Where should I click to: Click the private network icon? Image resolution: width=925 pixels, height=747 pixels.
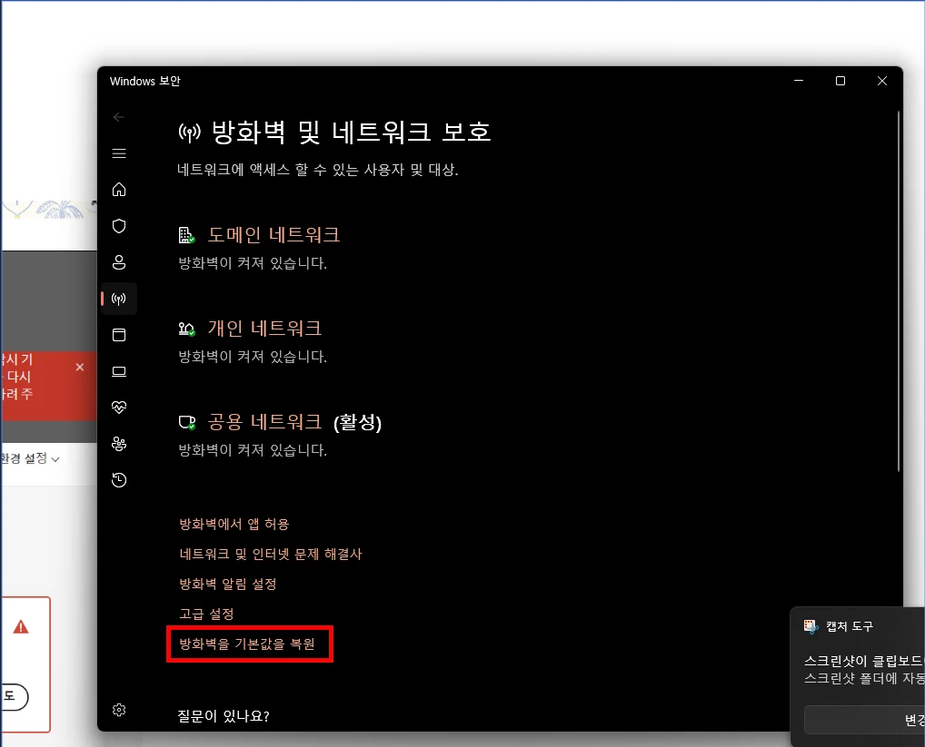pyautogui.click(x=186, y=329)
